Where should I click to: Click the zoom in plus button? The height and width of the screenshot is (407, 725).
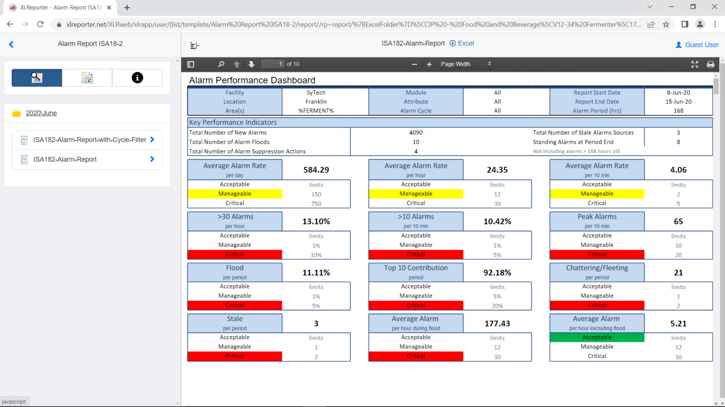pyautogui.click(x=429, y=64)
